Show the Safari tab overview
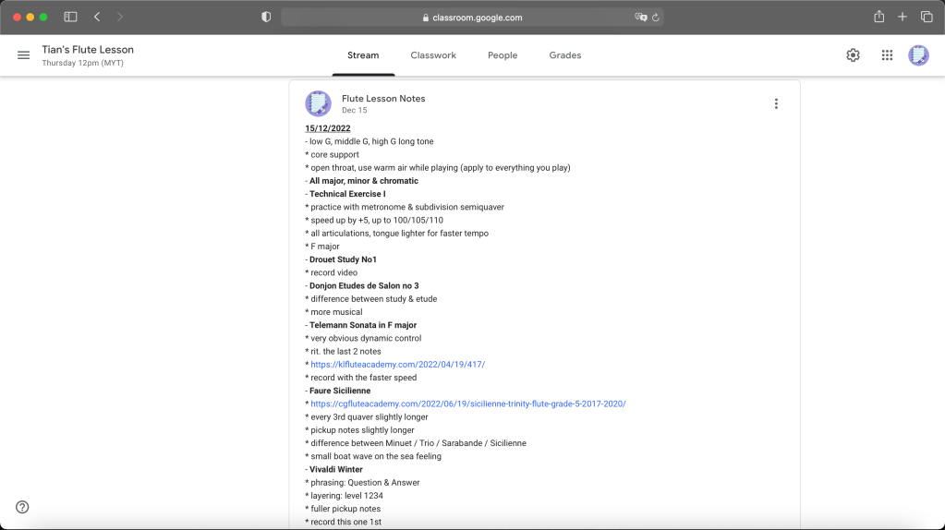945x530 pixels. pos(927,17)
